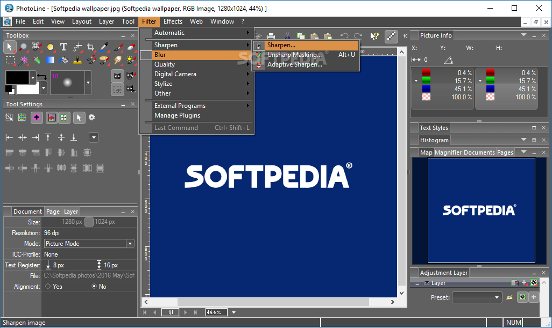
Task: Click the black foreground color swatch
Action: 17,77
